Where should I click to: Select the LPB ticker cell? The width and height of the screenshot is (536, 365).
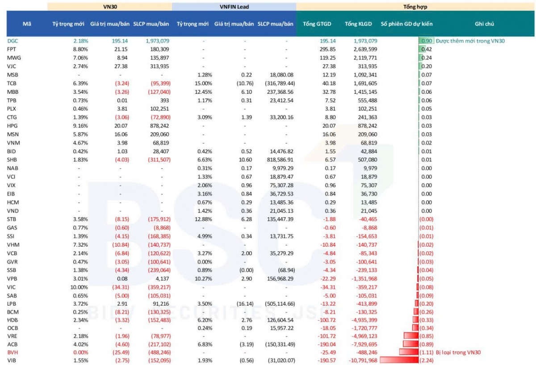(x=12, y=304)
